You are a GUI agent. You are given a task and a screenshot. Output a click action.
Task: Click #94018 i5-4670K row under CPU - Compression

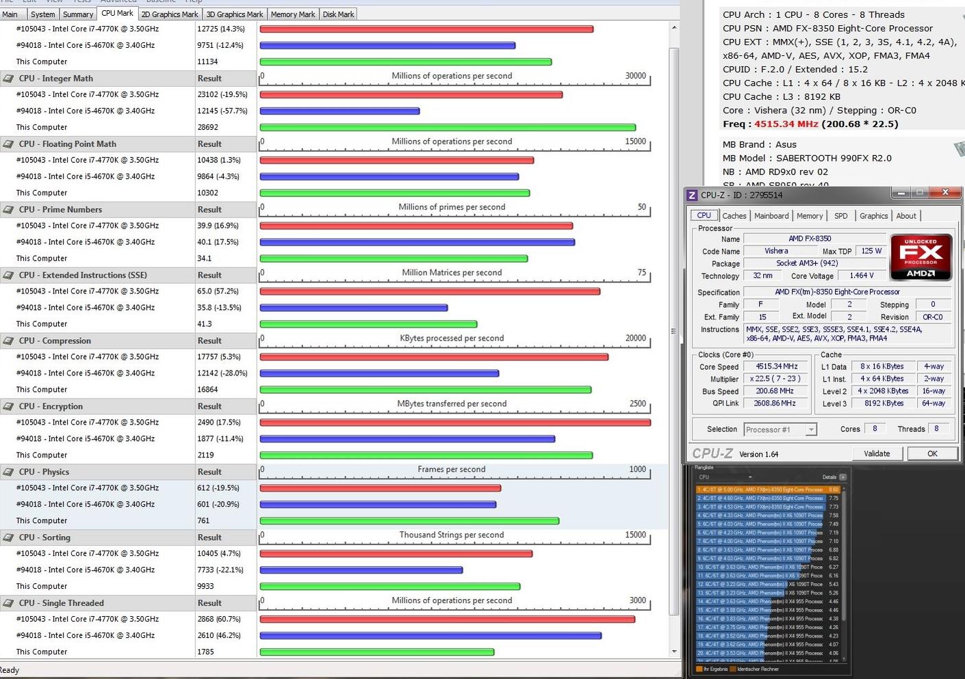(x=128, y=374)
